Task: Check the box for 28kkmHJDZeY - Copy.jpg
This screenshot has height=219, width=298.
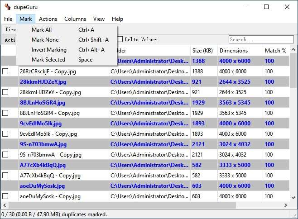Action: [x=5, y=92]
